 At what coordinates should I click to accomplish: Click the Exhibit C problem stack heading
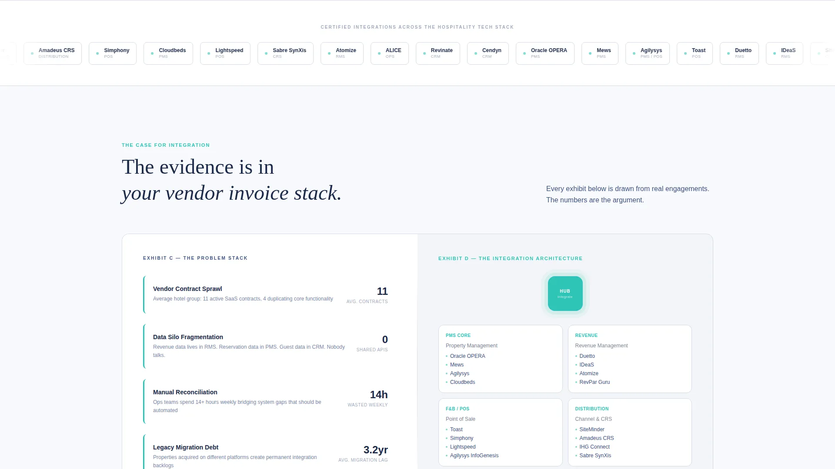(x=195, y=258)
